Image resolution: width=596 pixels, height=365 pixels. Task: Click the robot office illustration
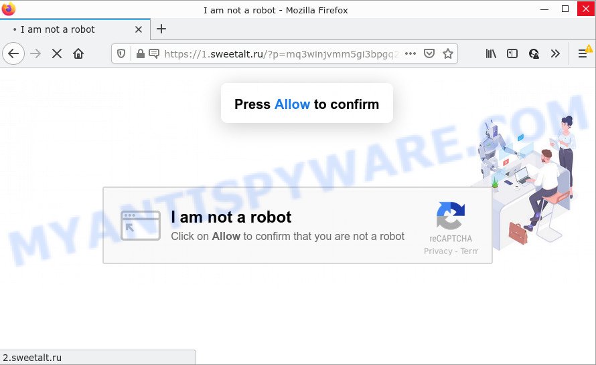[526, 182]
